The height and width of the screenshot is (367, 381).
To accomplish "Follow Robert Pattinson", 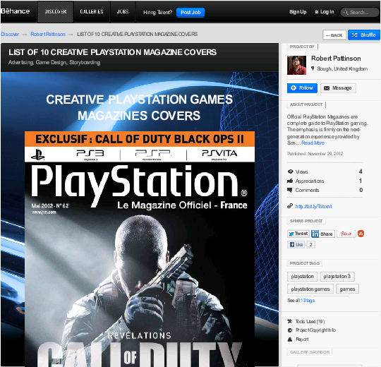I will [302, 88].
